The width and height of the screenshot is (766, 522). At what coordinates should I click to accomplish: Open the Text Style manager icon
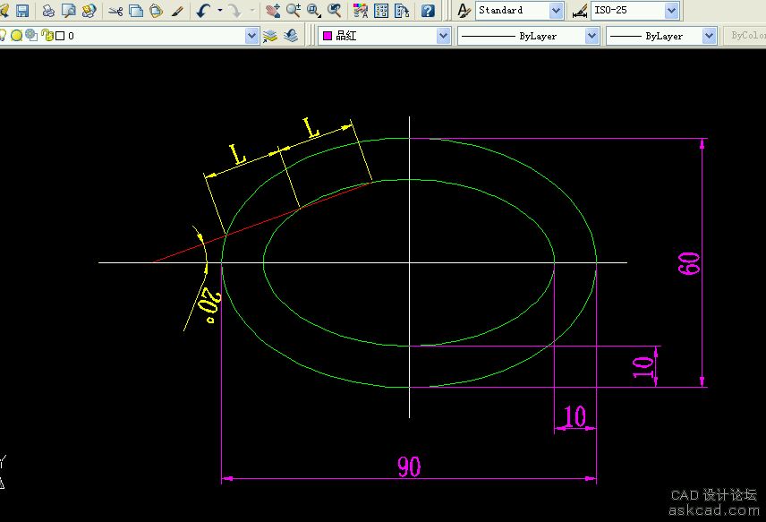[x=464, y=10]
